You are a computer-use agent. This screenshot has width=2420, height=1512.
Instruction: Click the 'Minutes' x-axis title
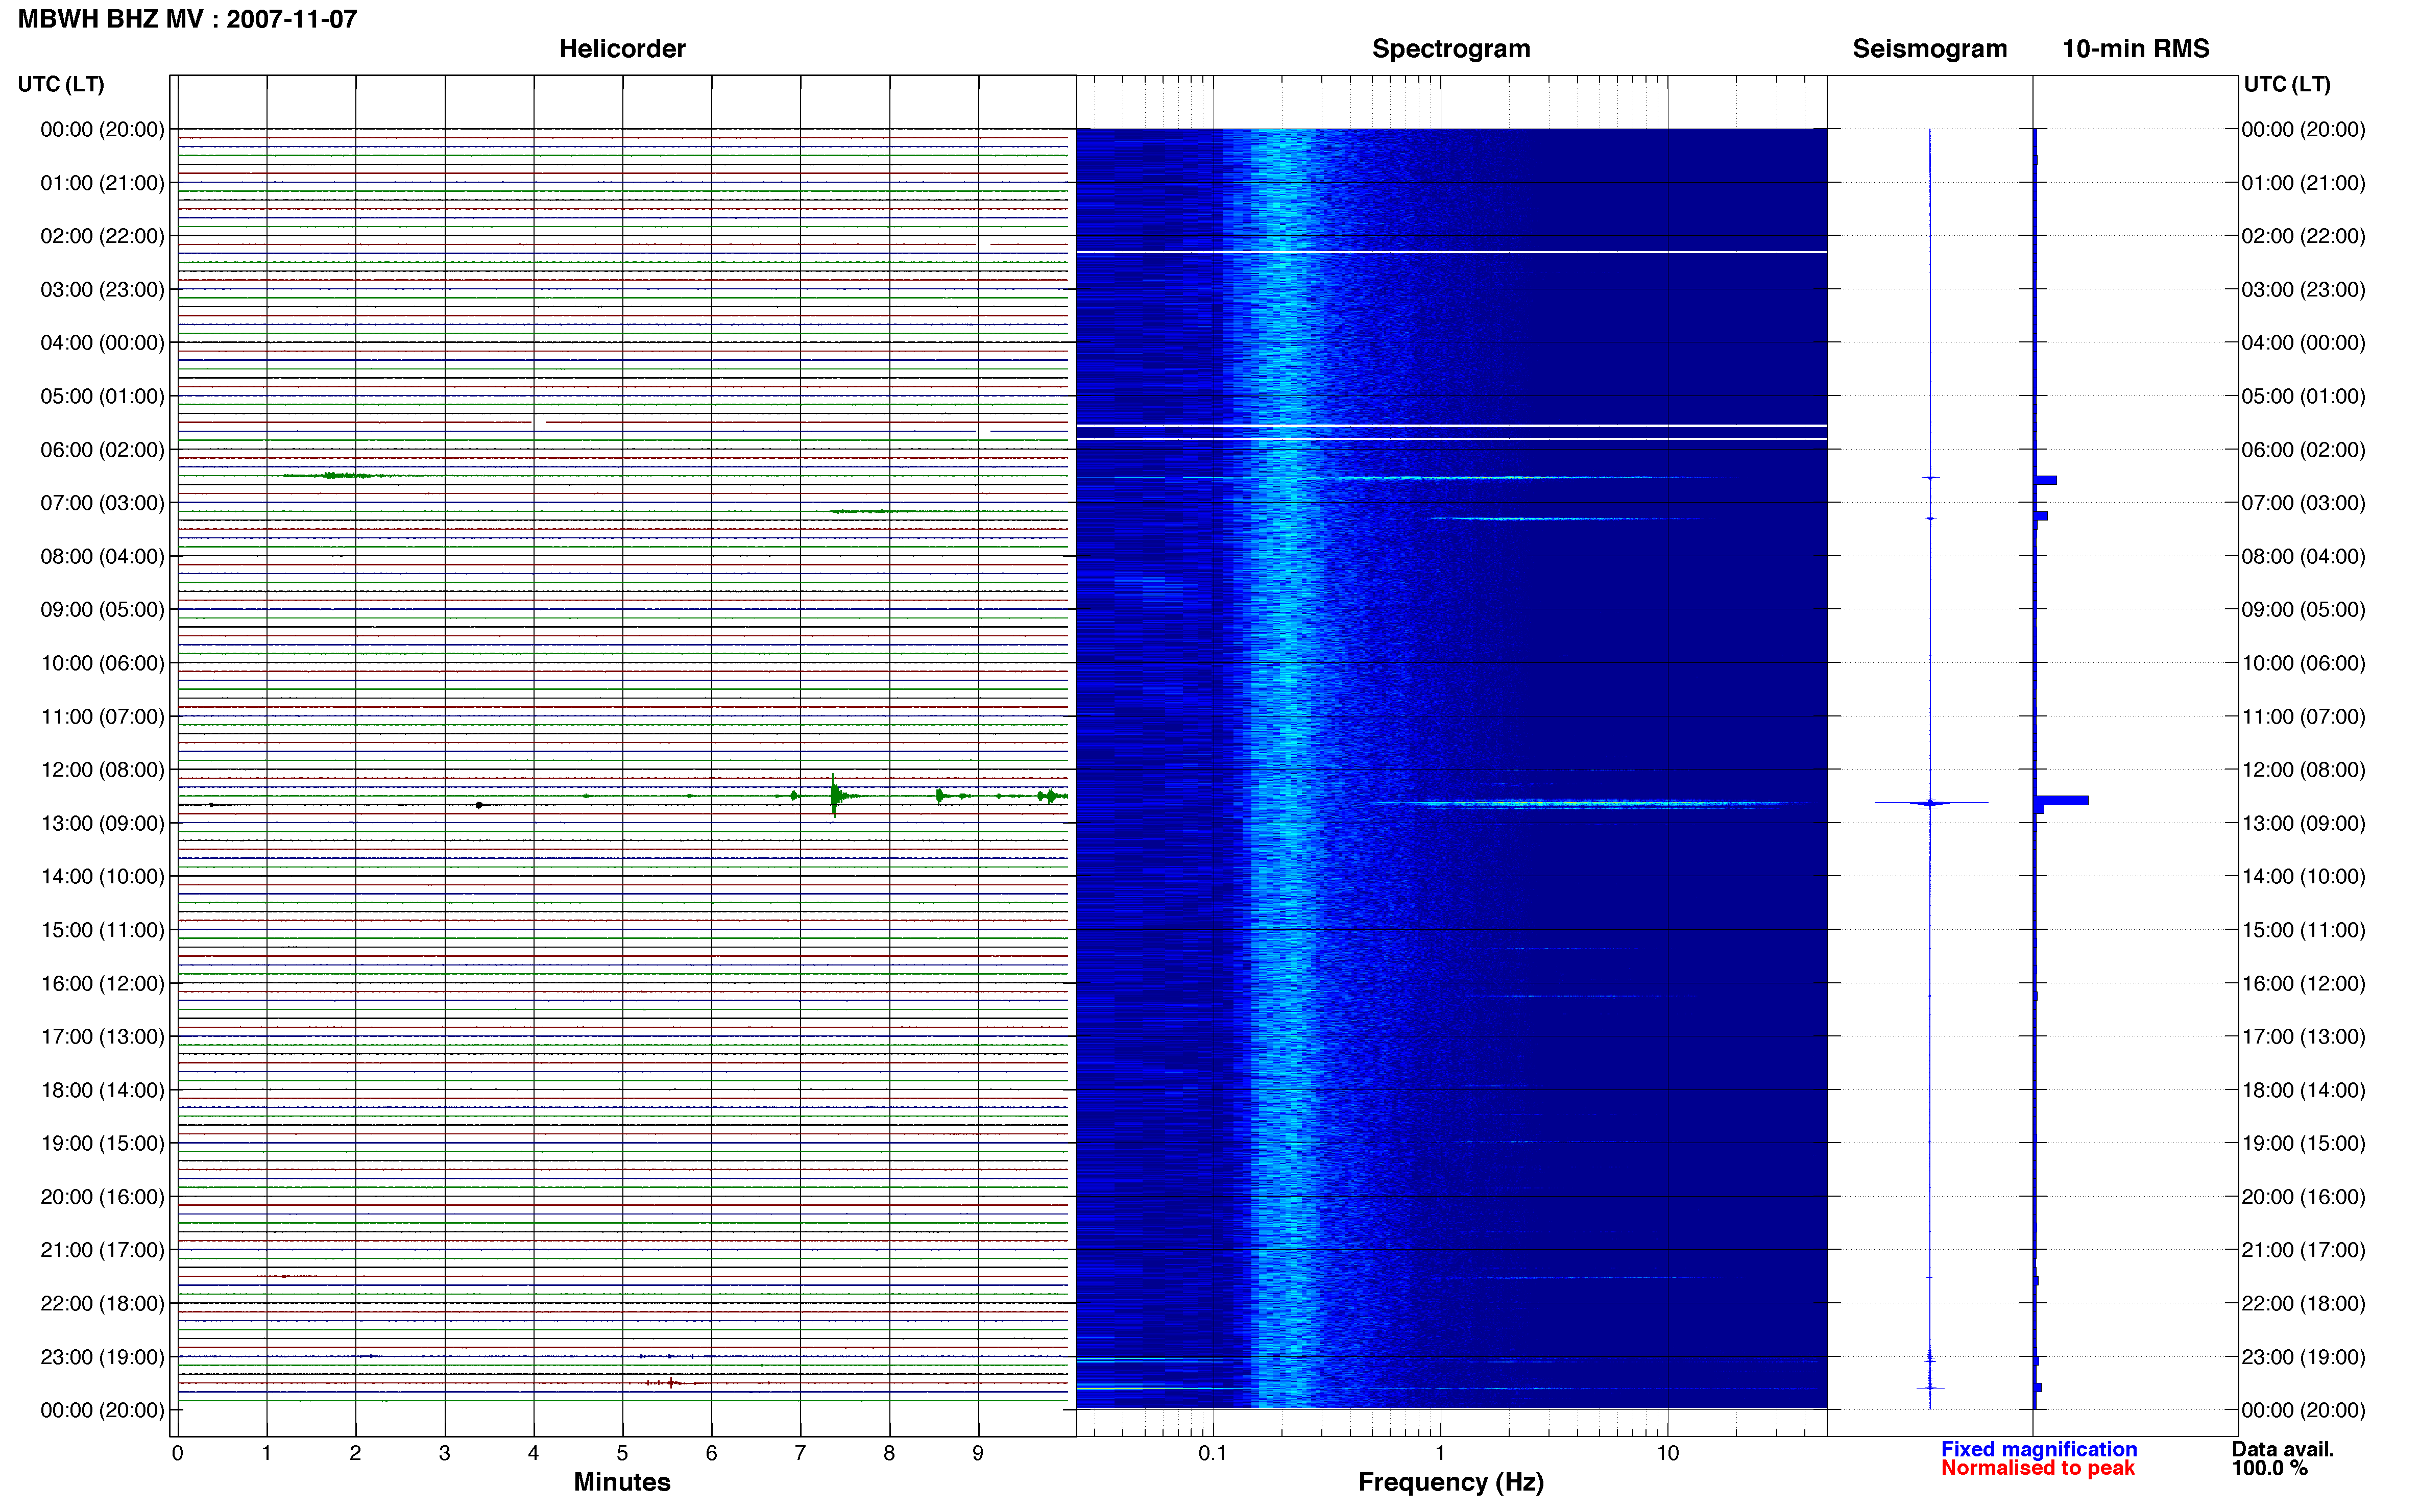(621, 1482)
